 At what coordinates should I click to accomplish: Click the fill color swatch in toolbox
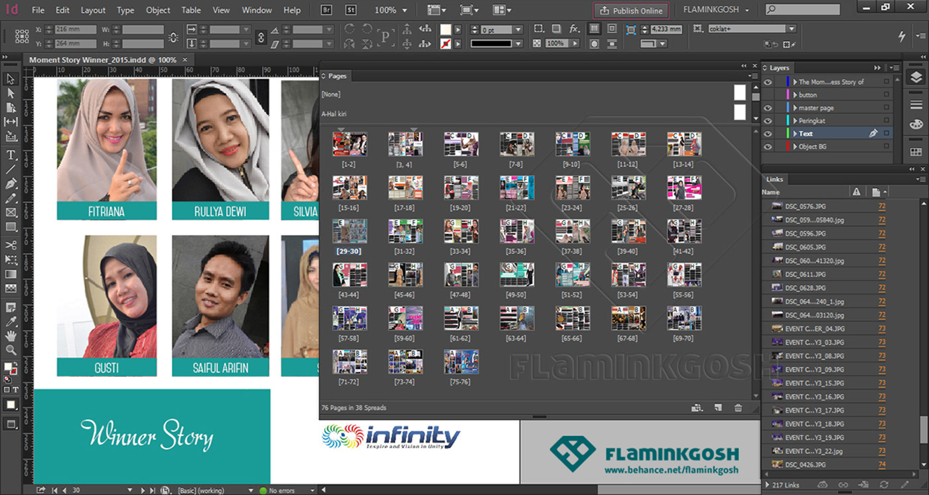(9, 366)
